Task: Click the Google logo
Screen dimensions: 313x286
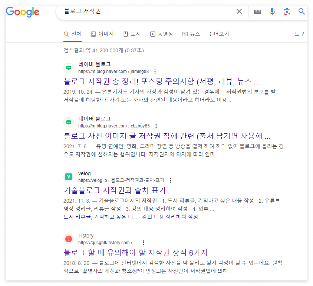Action: point(22,12)
